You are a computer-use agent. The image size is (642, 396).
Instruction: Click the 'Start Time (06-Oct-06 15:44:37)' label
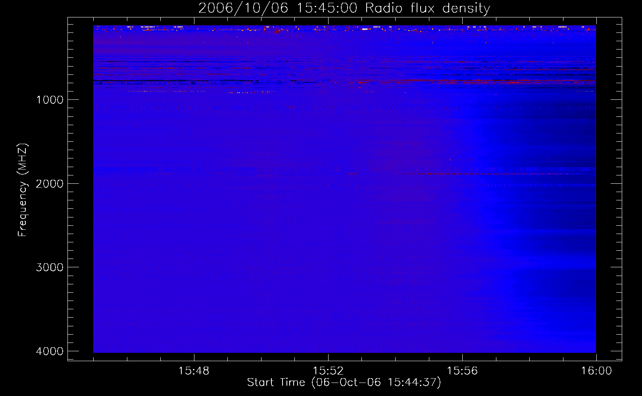344,383
